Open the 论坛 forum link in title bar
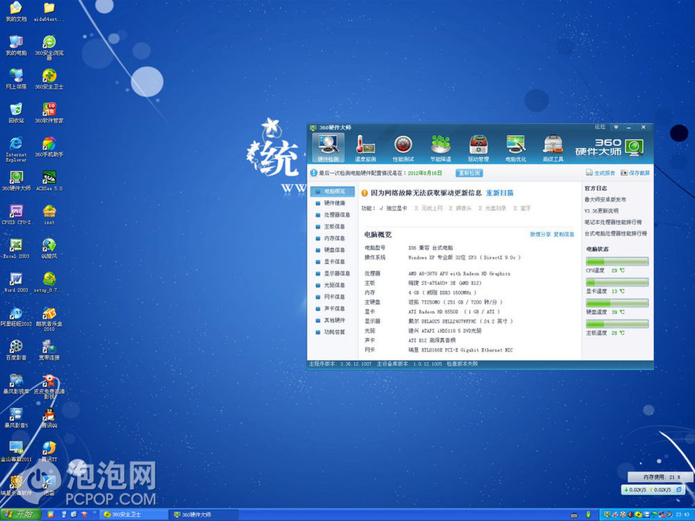The image size is (695, 521). tap(600, 127)
